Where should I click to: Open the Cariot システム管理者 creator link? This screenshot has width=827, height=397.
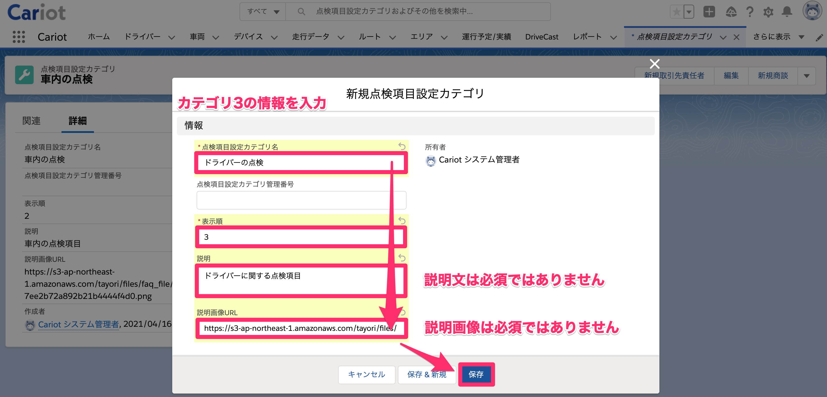click(x=78, y=324)
